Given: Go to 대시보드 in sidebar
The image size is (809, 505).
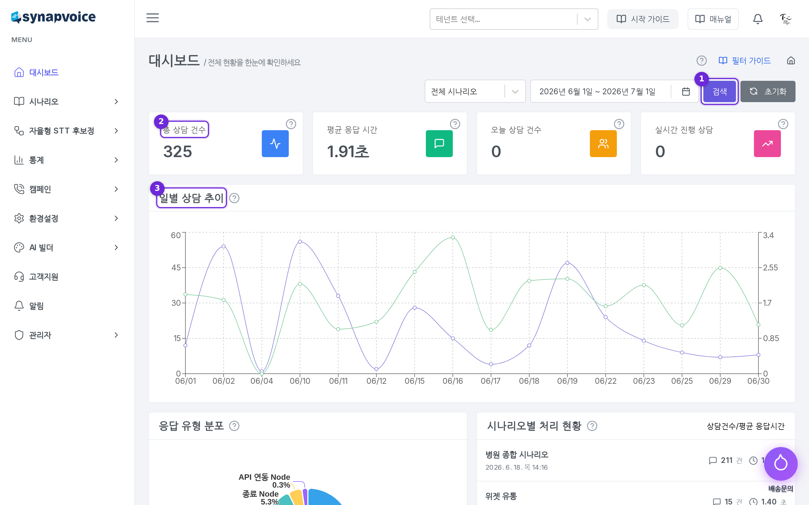Looking at the screenshot, I should [x=44, y=72].
